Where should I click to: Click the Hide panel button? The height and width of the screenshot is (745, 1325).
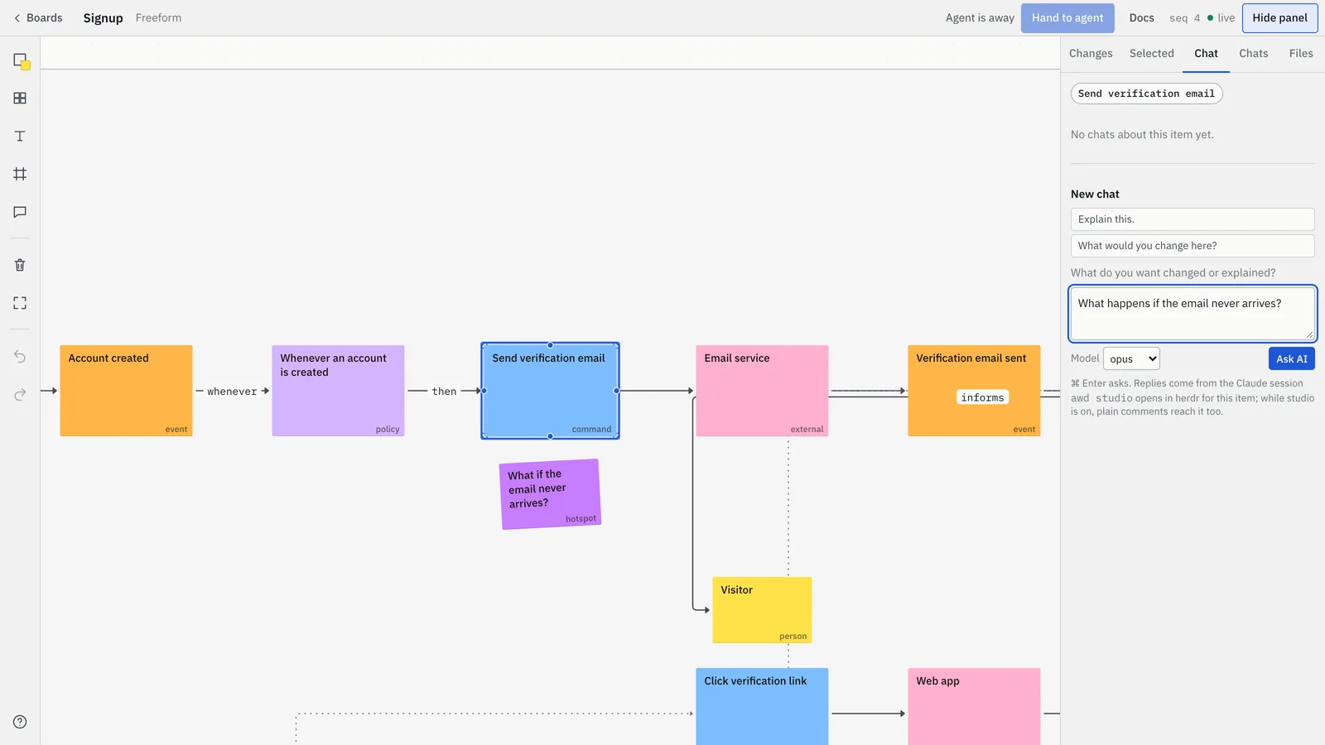click(x=1279, y=17)
